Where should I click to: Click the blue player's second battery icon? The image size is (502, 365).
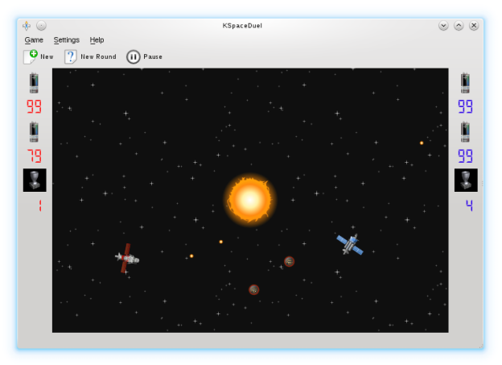pyautogui.click(x=465, y=131)
